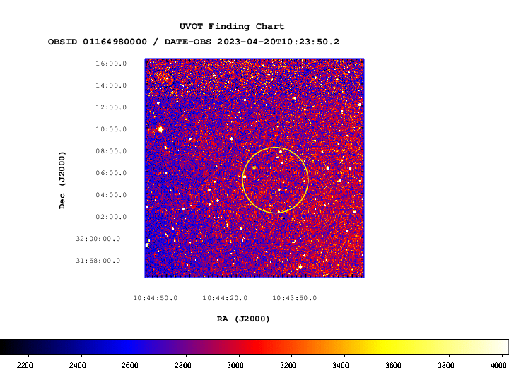
Task: Click the 12:00.0 declination tick label
Action: click(x=111, y=107)
